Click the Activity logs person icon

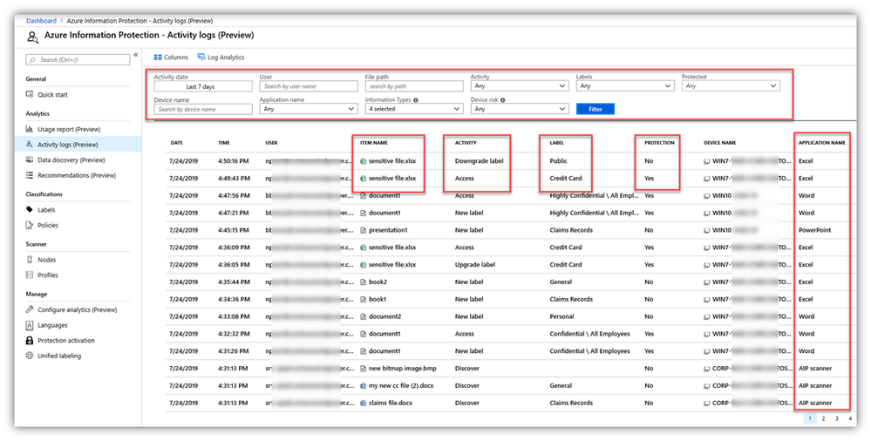[x=30, y=145]
